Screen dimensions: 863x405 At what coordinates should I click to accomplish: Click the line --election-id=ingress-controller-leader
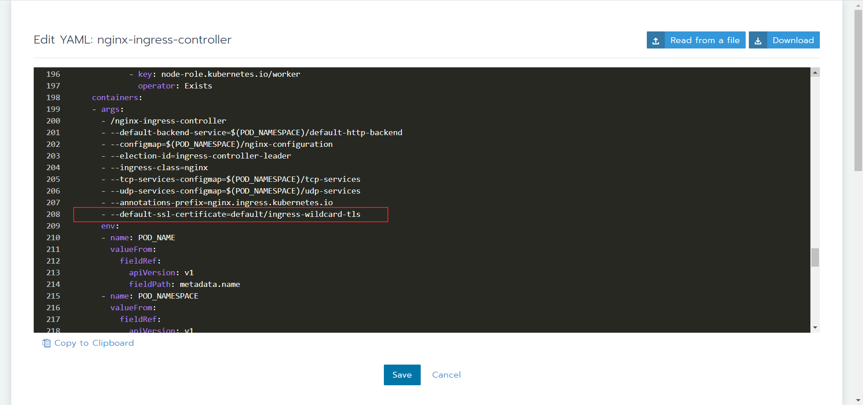pos(201,156)
